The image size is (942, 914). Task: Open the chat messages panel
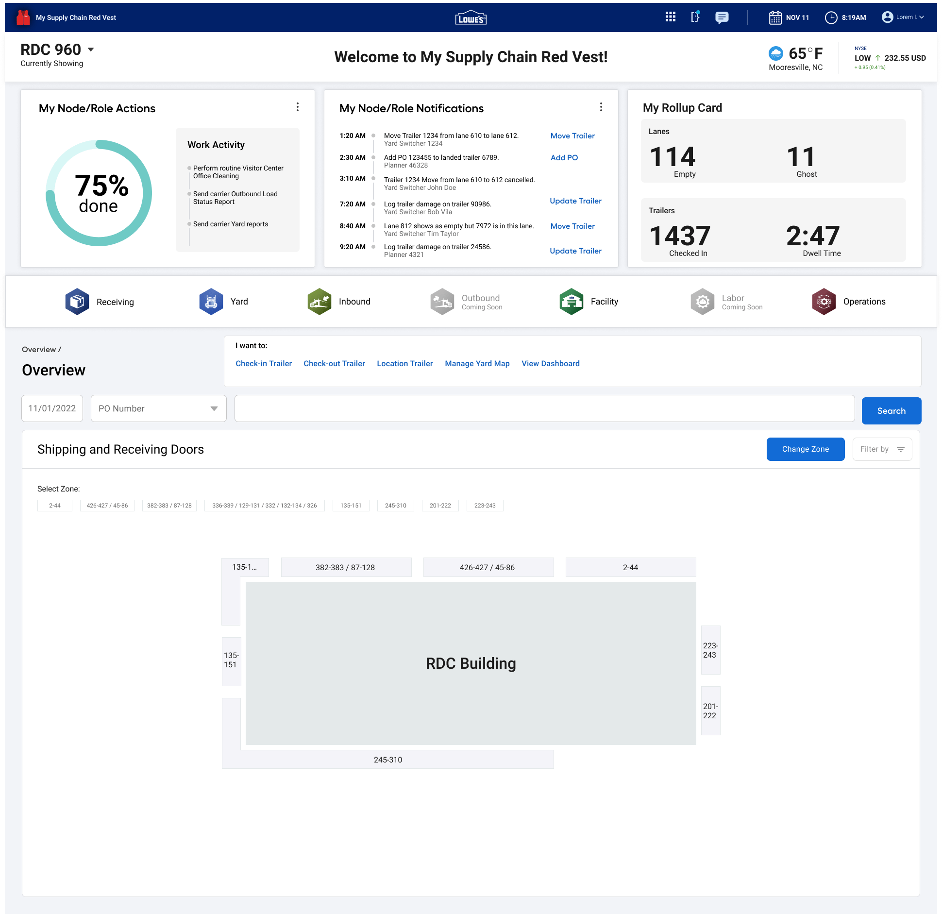722,17
